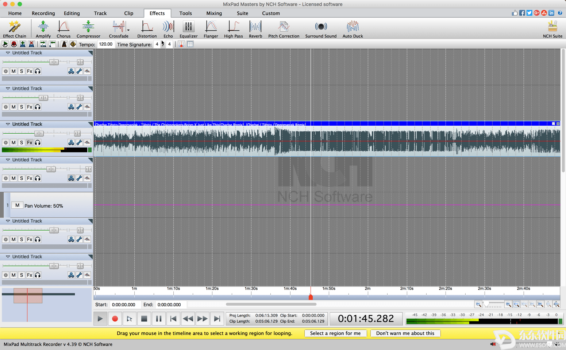Open the Echo effect
The image size is (566, 350).
pos(168,29)
